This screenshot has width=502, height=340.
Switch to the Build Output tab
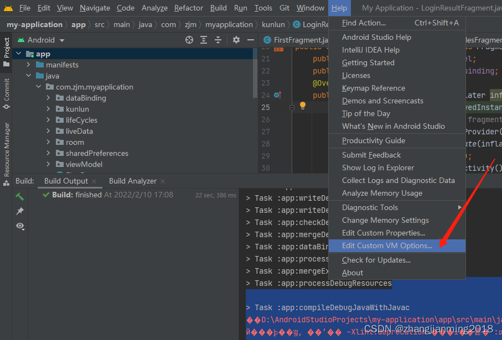66,181
